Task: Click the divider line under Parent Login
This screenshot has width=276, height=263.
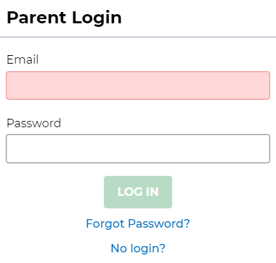Action: click(138, 37)
